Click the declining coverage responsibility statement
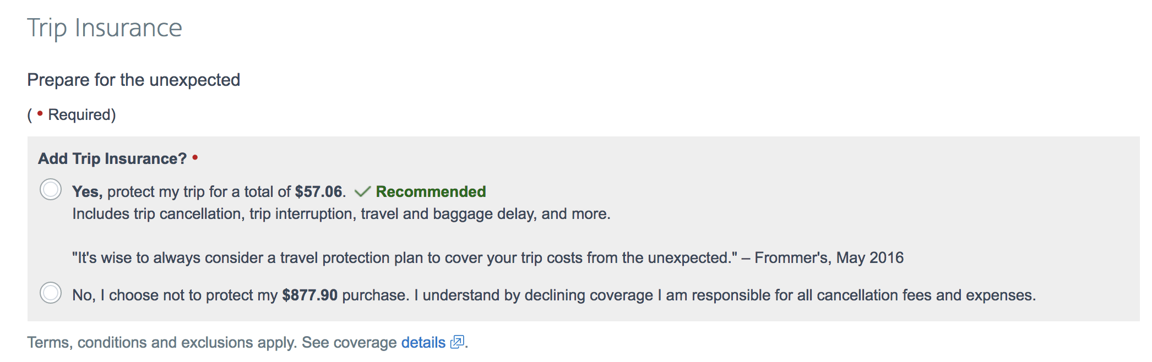The height and width of the screenshot is (362, 1152). click(x=725, y=295)
